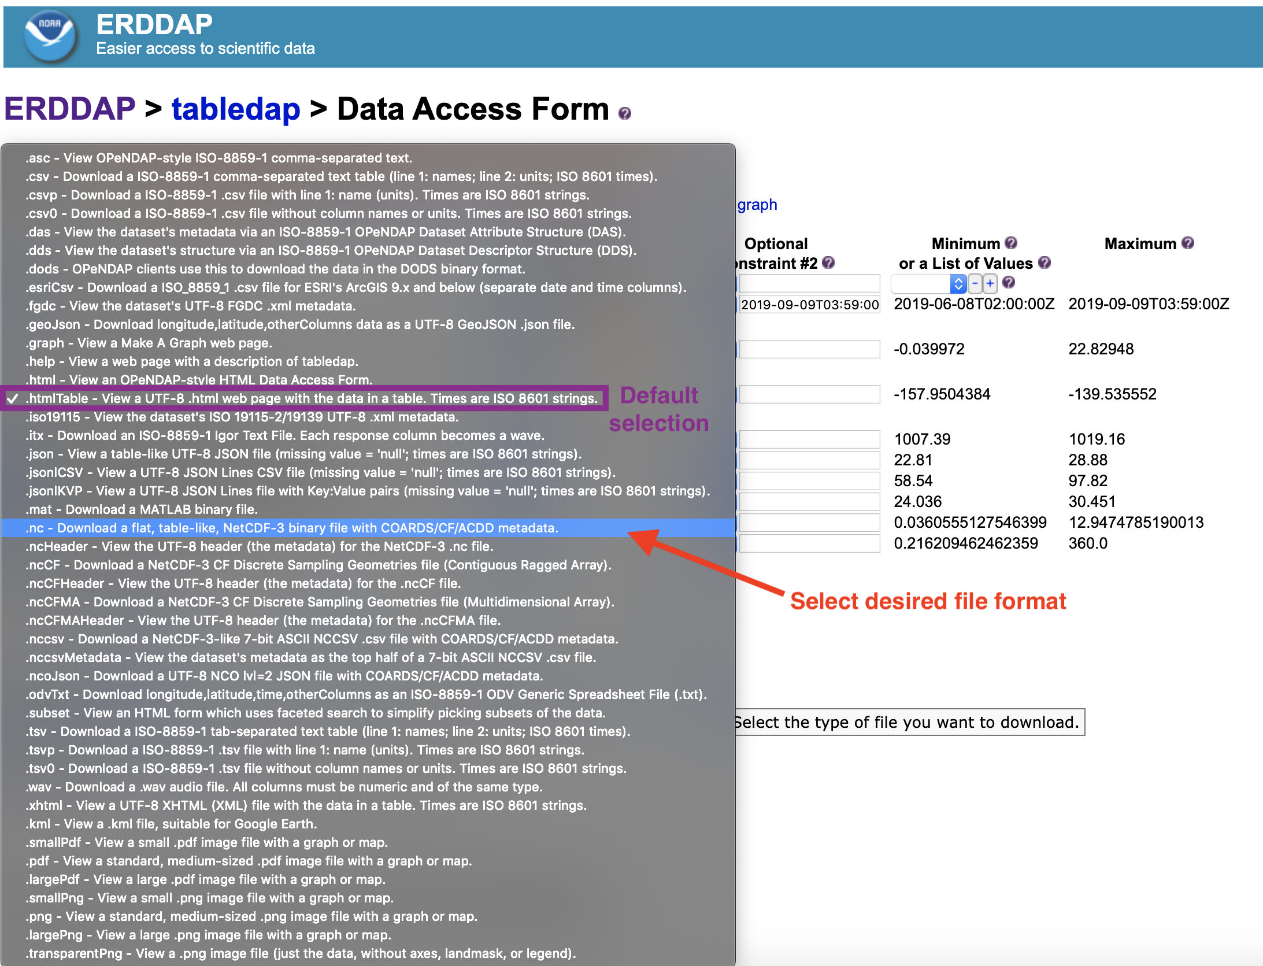
Task: Click empty constraint field beside -0.039972
Action: pos(809,349)
